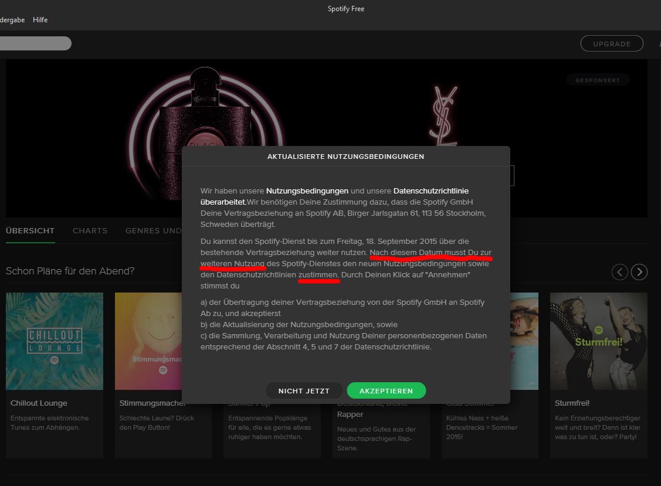
Task: Click 'Aktualisierte Nutzungsbedingungen' dialog title
Action: click(345, 157)
